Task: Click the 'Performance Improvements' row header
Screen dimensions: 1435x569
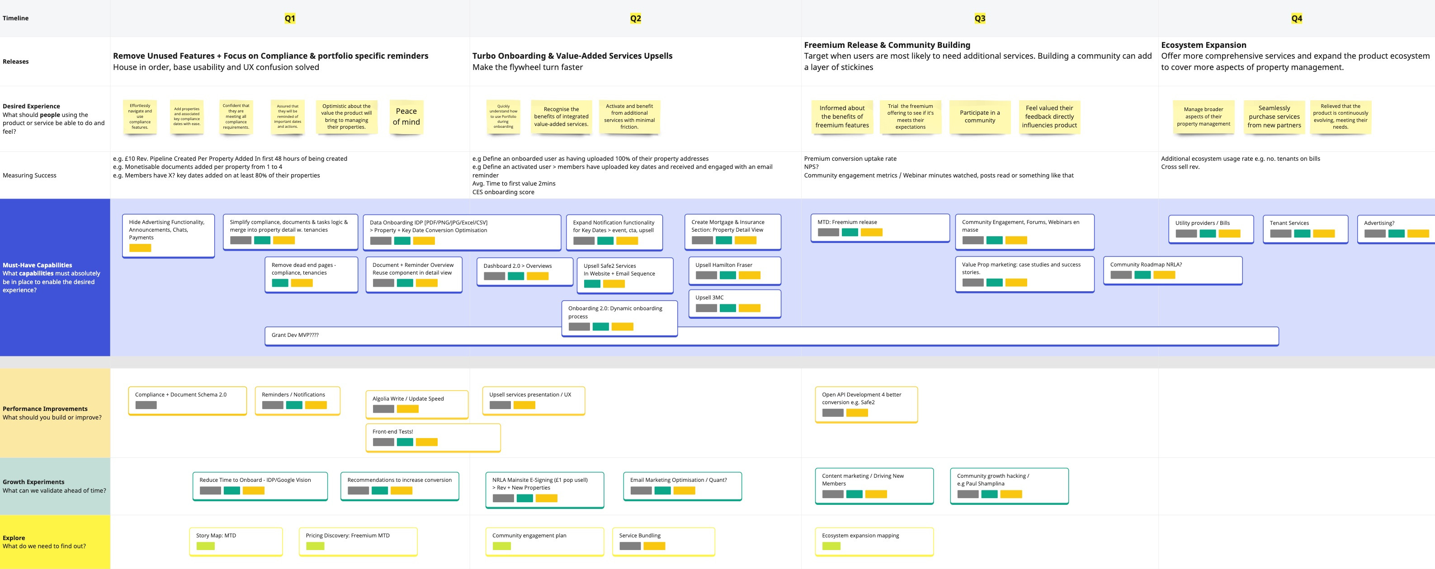Action: pos(55,413)
